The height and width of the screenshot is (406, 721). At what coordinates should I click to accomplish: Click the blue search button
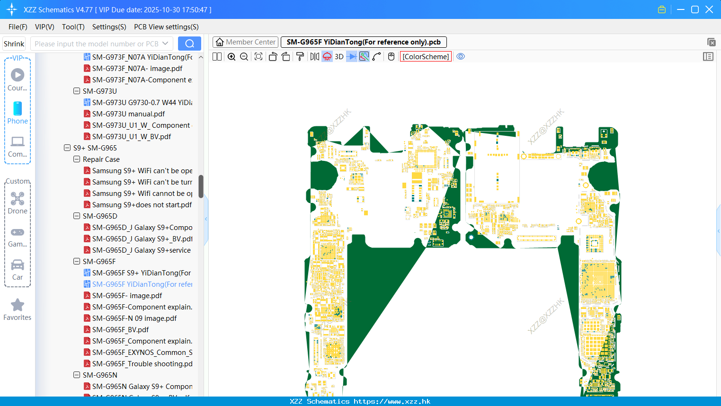click(x=189, y=44)
